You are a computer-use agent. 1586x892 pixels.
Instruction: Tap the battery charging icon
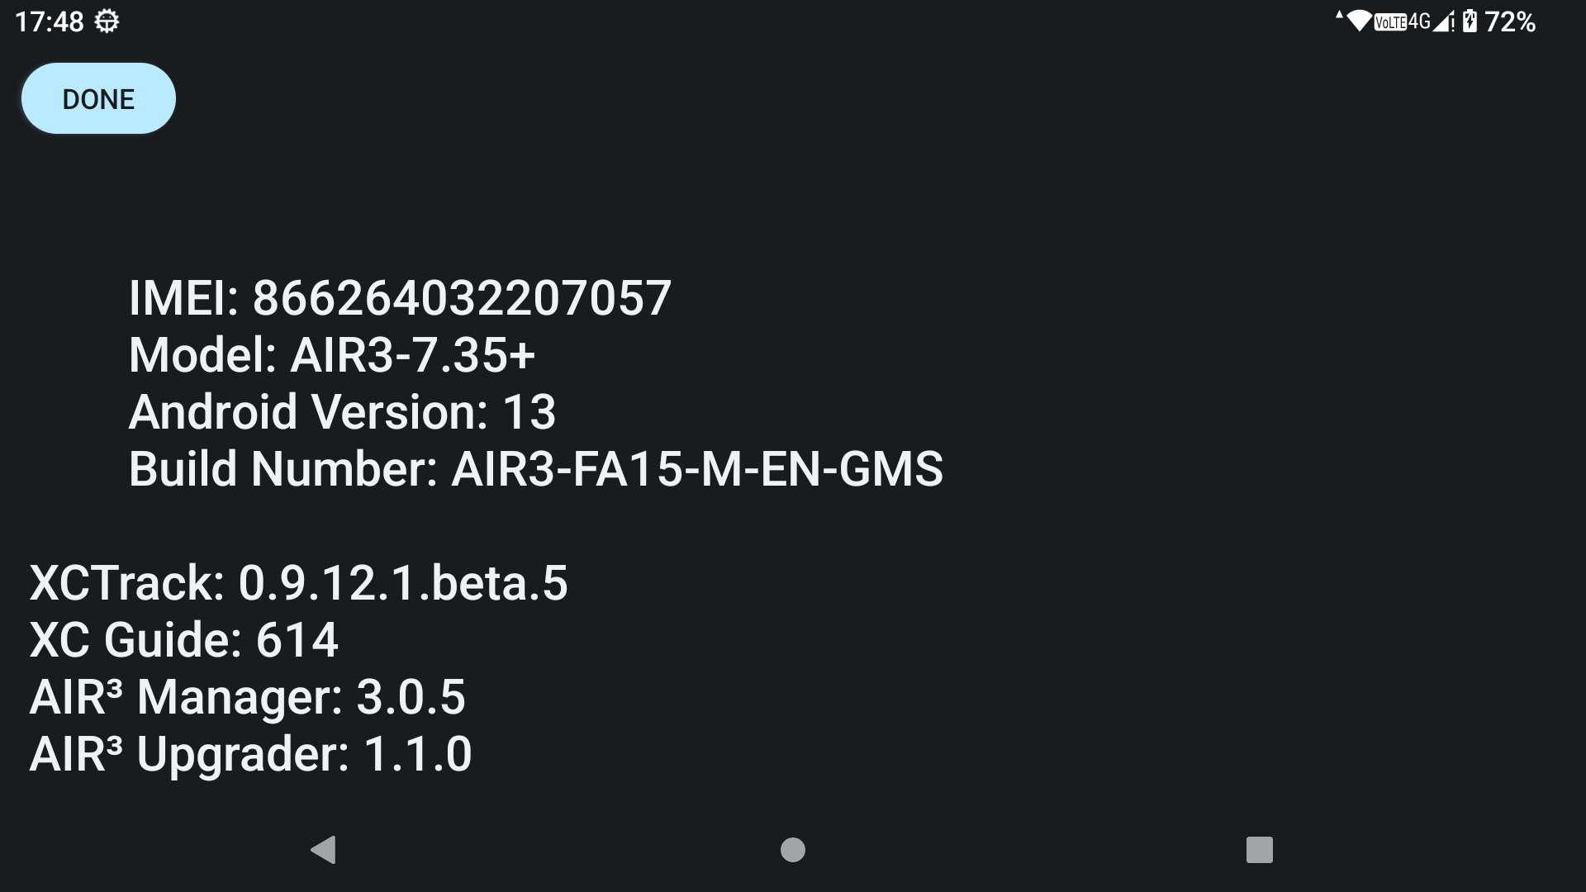click(1470, 21)
